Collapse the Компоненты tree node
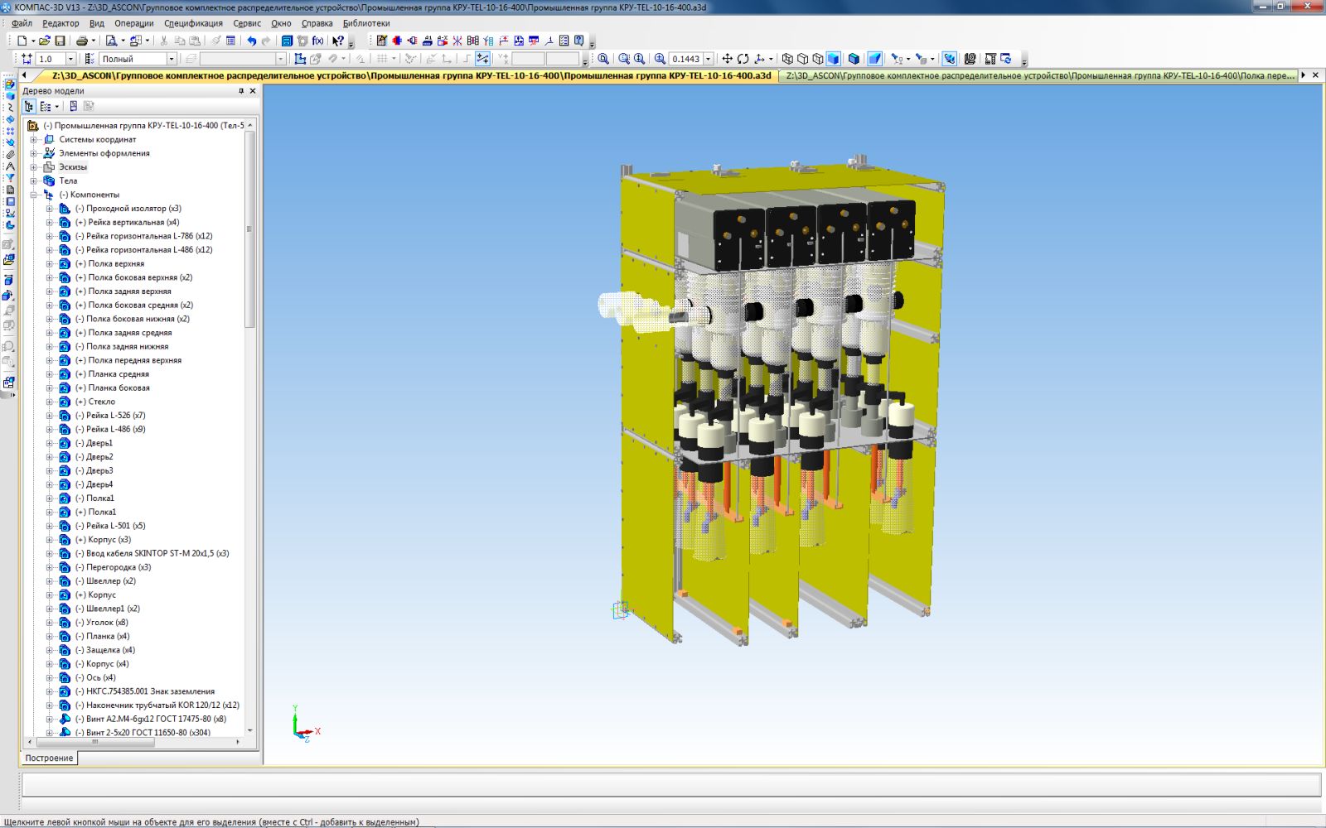 [34, 195]
